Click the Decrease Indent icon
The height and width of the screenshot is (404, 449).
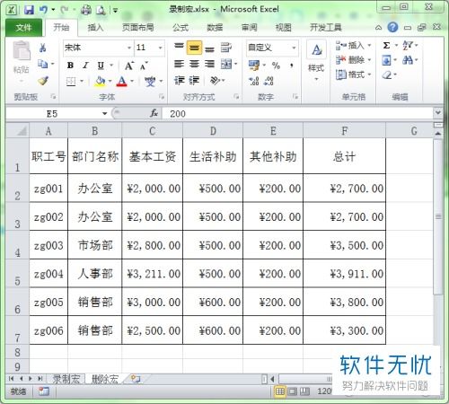point(180,80)
